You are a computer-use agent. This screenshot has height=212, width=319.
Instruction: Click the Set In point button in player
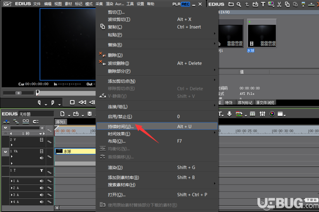coord(39,103)
